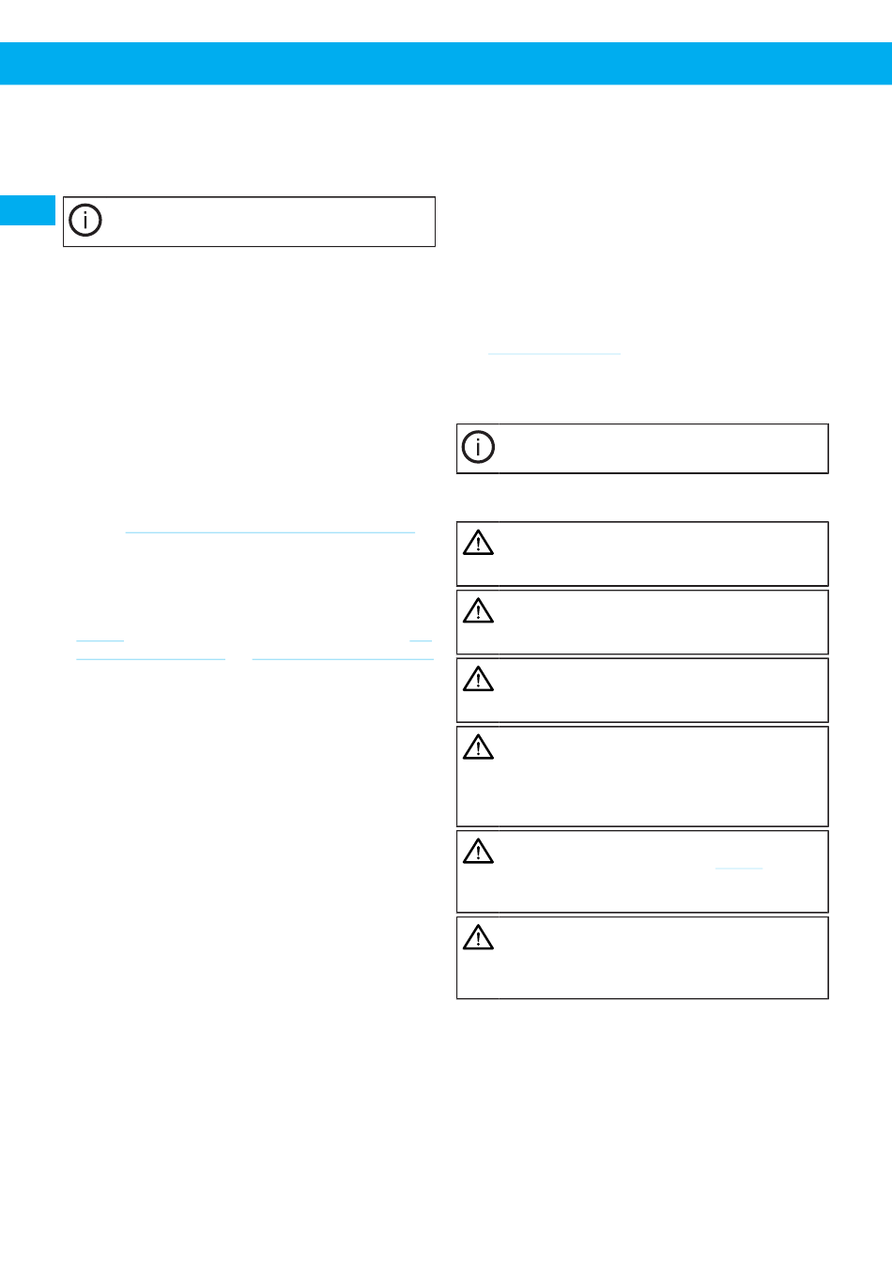Click the first warning triangle icon
Screen dimensions: 892x1262
(x=478, y=544)
